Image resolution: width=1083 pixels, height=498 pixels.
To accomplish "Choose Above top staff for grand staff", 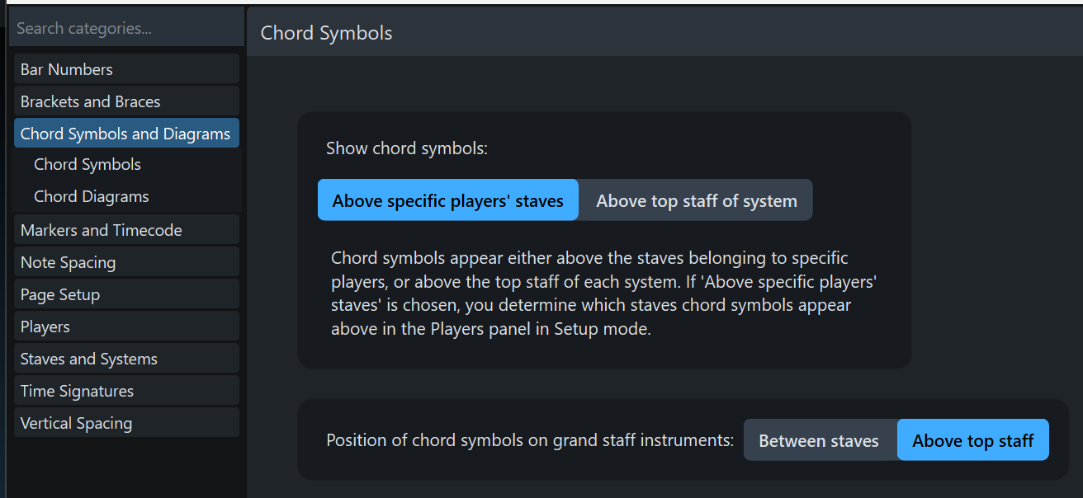I will pos(972,441).
